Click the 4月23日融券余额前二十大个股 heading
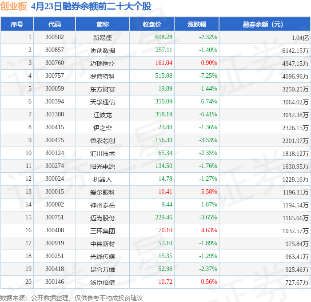The width and height of the screenshot is (311, 302). click(x=91, y=6)
